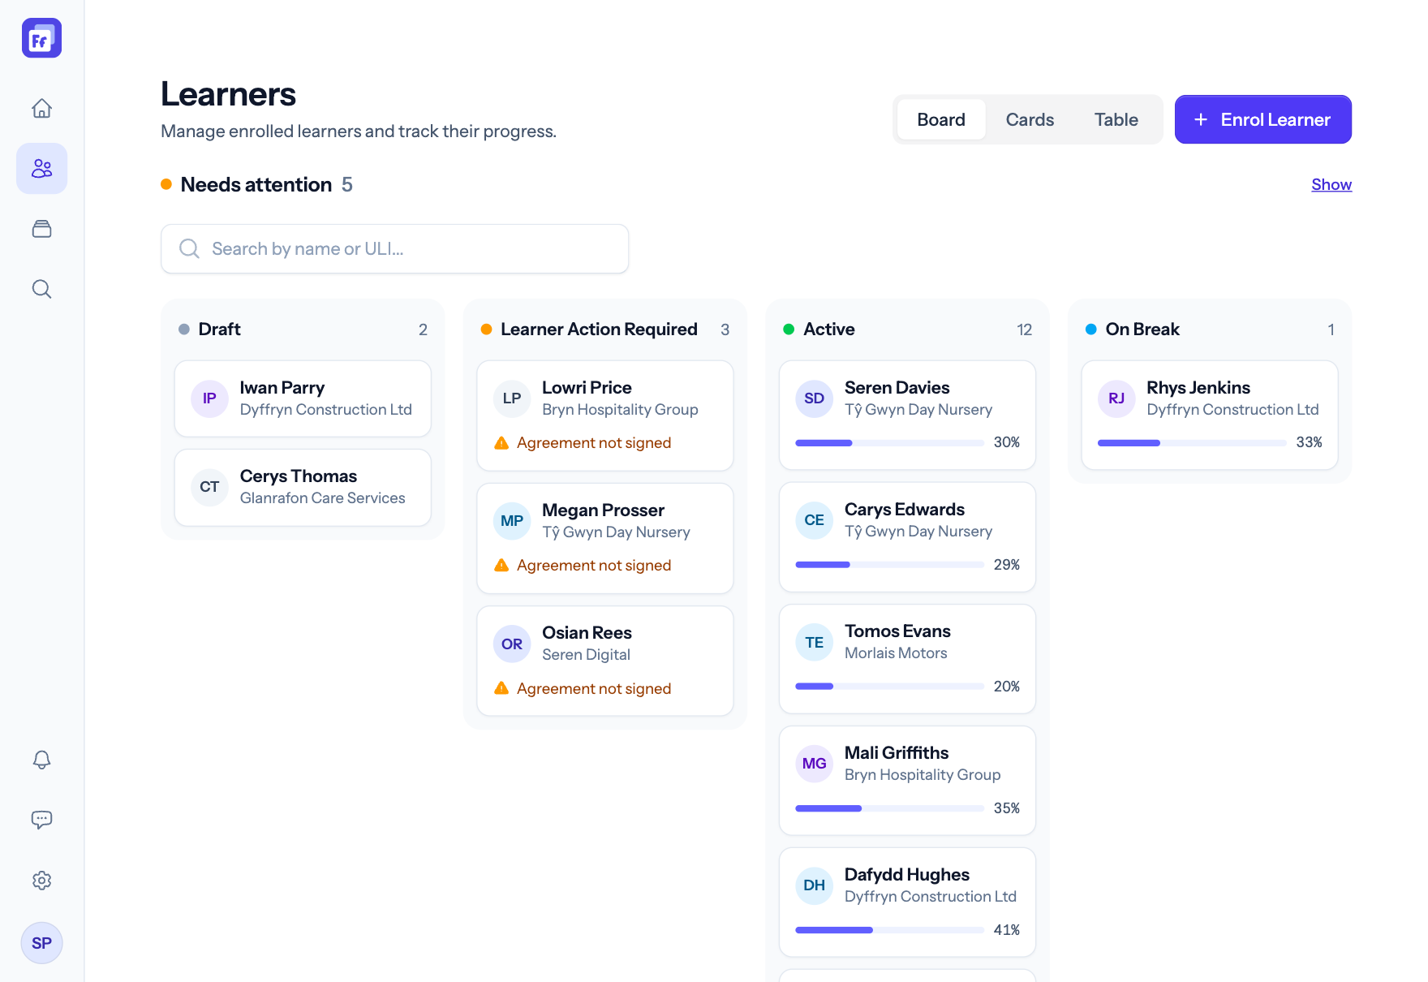This screenshot has height=982, width=1428.
Task: Switch to Cards view
Action: [1030, 119]
